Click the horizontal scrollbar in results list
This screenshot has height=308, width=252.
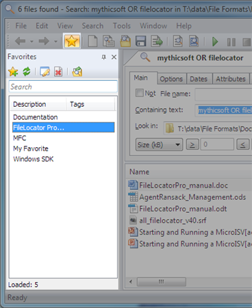pos(161,282)
